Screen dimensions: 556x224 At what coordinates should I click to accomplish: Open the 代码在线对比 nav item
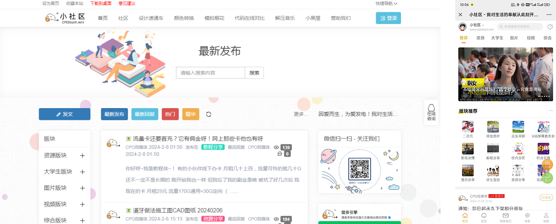click(250, 18)
